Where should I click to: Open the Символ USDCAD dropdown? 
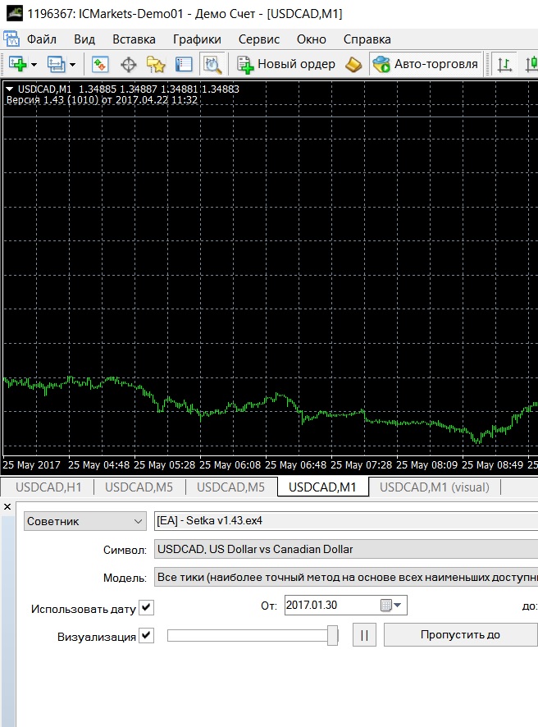[x=346, y=549]
